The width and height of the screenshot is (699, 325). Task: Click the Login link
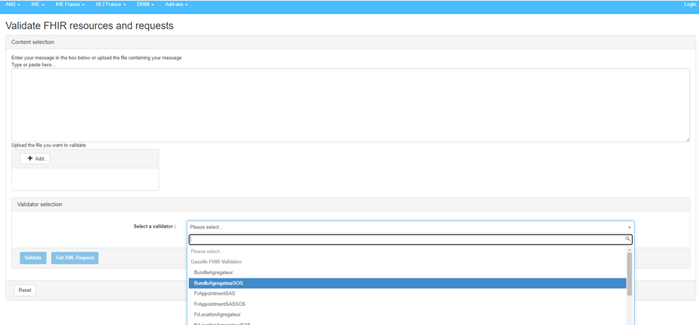(689, 4)
